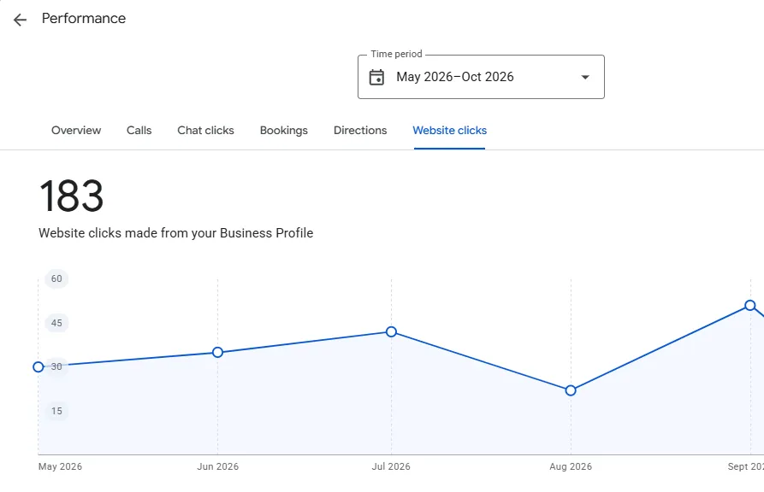
Task: Select the Website clicks tab
Action: [x=449, y=131]
